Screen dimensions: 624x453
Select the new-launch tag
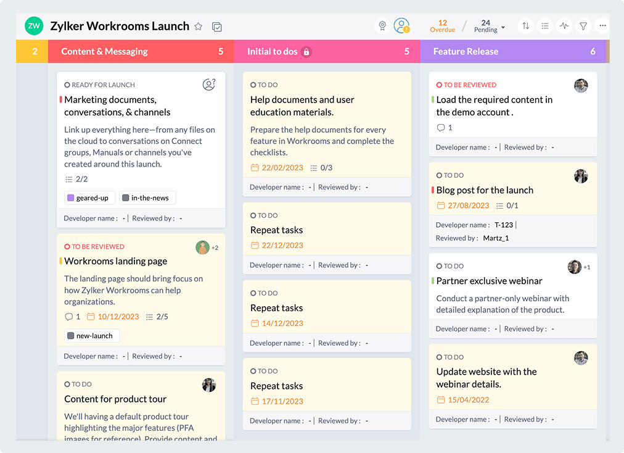92,336
